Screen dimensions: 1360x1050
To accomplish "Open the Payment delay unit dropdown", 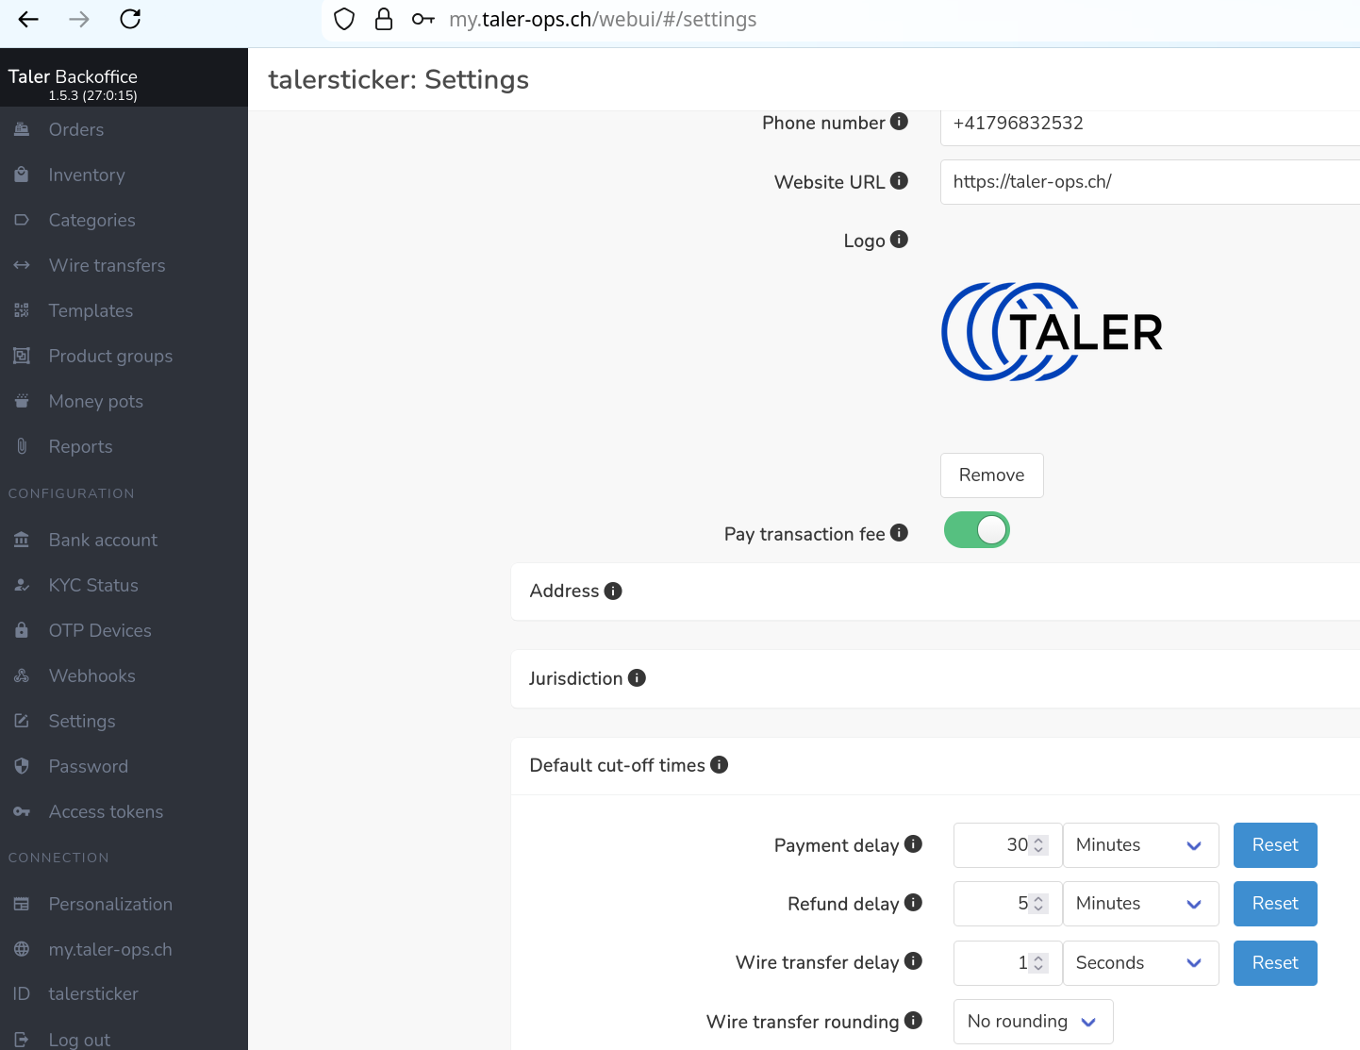I will [x=1140, y=845].
